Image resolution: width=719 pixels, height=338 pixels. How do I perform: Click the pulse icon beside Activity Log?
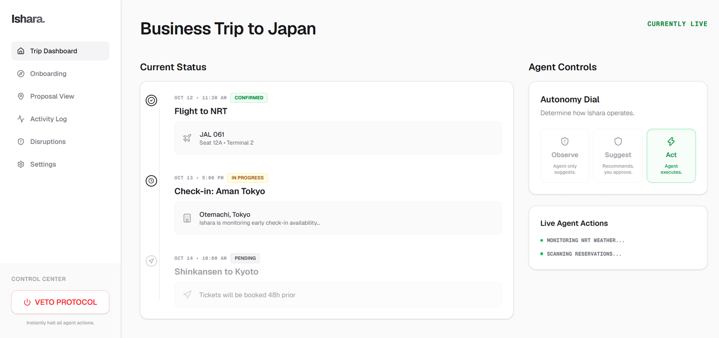[x=21, y=119]
